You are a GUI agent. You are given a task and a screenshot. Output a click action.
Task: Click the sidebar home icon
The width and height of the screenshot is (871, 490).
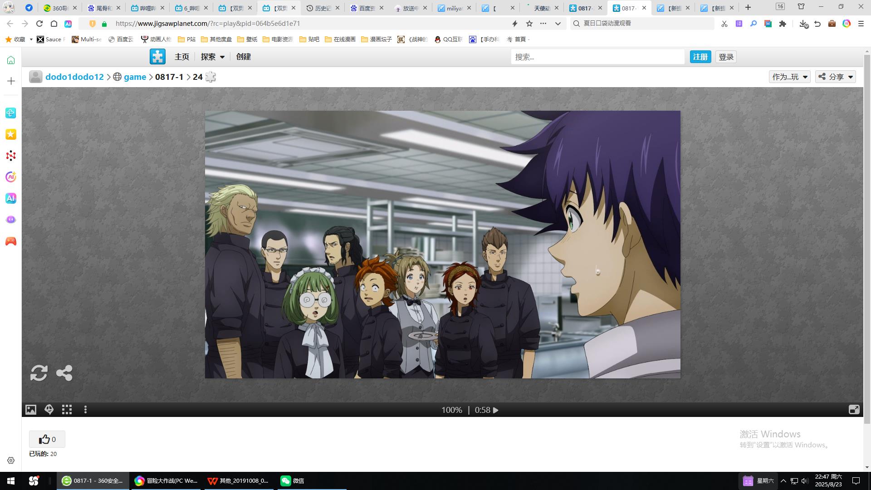(11, 60)
